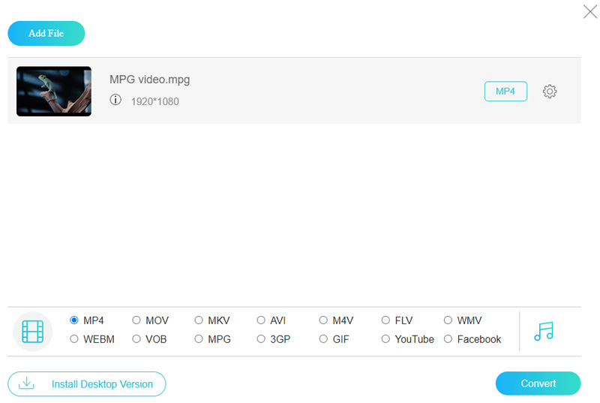Start conversion with the Convert button
Image resolution: width=600 pixels, height=403 pixels.
coord(538,383)
